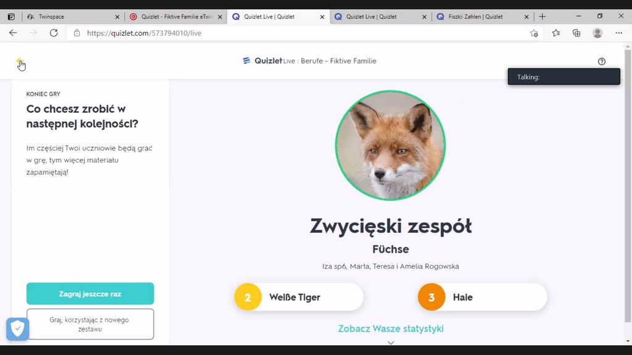Click the browser forward arrow
This screenshot has height=355, width=632.
pos(33,33)
